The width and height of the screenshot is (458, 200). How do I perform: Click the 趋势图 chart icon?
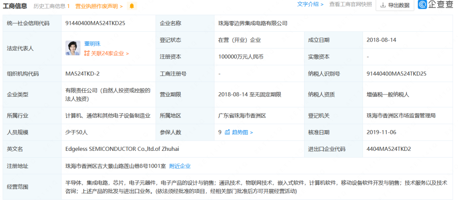point(227,132)
